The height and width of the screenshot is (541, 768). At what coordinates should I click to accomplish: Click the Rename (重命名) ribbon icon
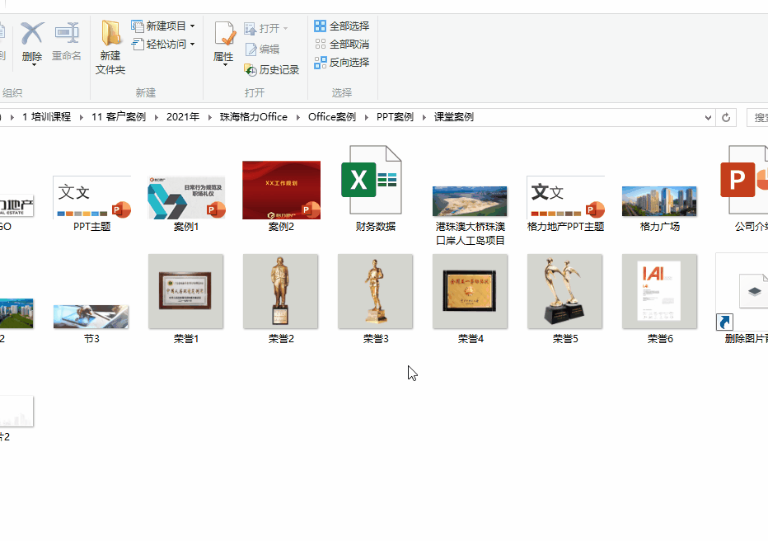pos(67,35)
